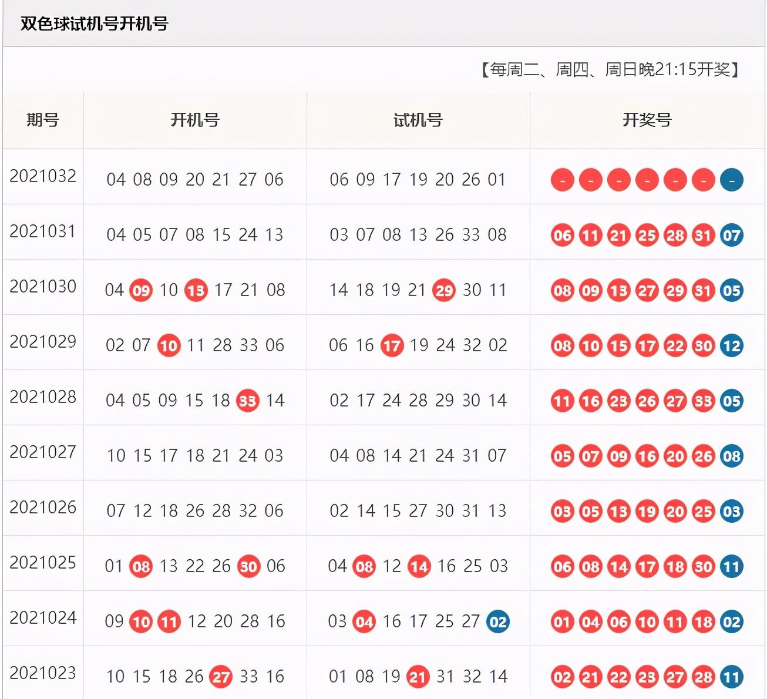Click the 试机号 column header
Image resolution: width=767 pixels, height=699 pixels.
coord(418,120)
